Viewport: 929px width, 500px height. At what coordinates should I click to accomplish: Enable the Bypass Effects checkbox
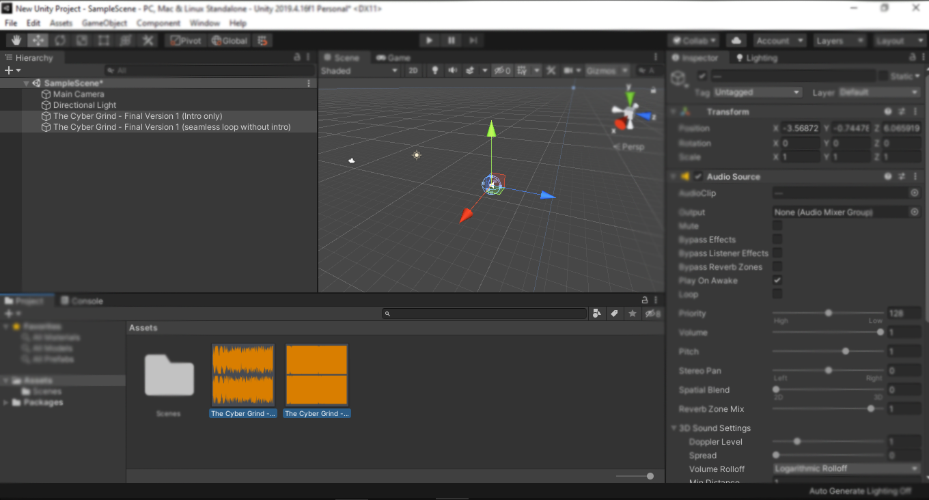tap(777, 239)
